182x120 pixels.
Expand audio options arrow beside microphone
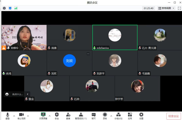point(14,116)
